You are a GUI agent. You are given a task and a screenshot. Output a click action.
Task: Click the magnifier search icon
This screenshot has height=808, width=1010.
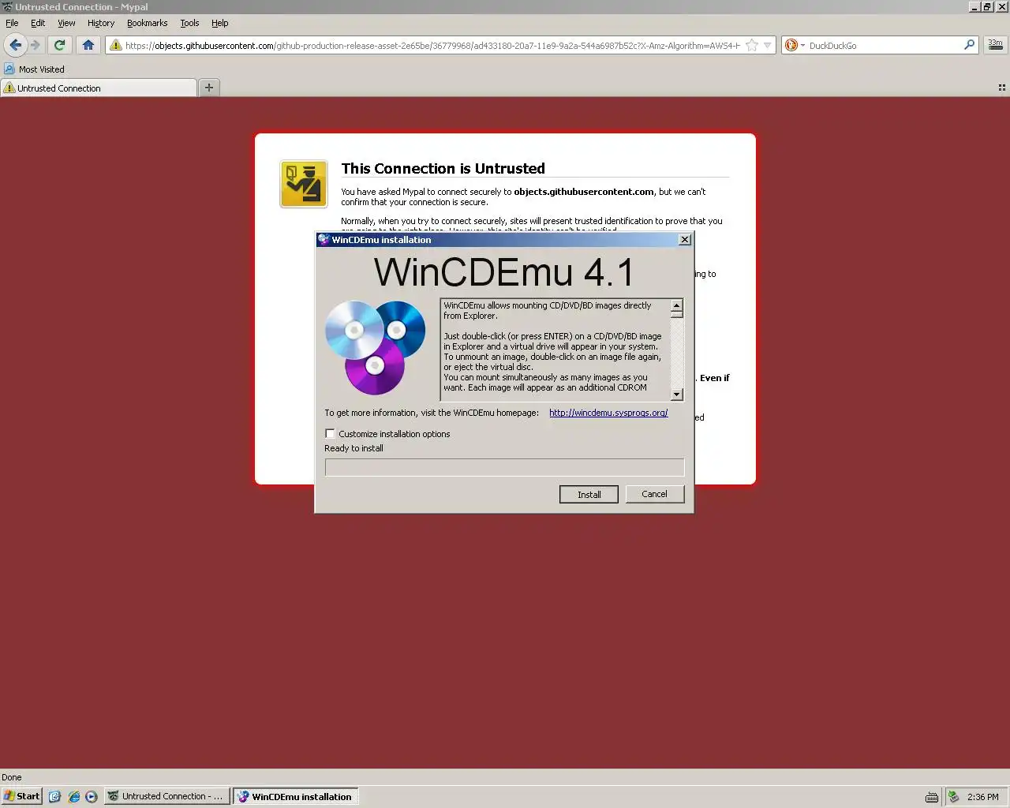coord(969,45)
